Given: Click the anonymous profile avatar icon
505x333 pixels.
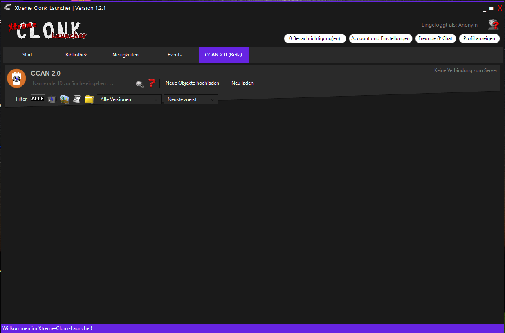Looking at the screenshot, I should pos(494,25).
